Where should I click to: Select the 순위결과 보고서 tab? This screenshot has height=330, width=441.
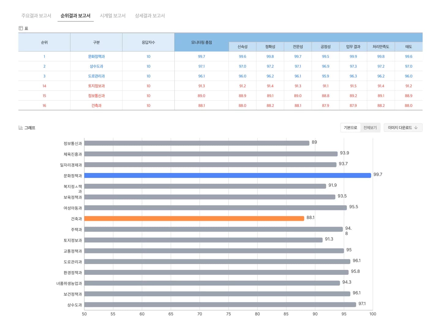75,16
